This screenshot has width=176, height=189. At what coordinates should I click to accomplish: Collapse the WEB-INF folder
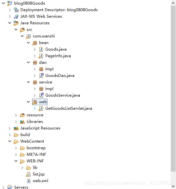click(x=16, y=161)
